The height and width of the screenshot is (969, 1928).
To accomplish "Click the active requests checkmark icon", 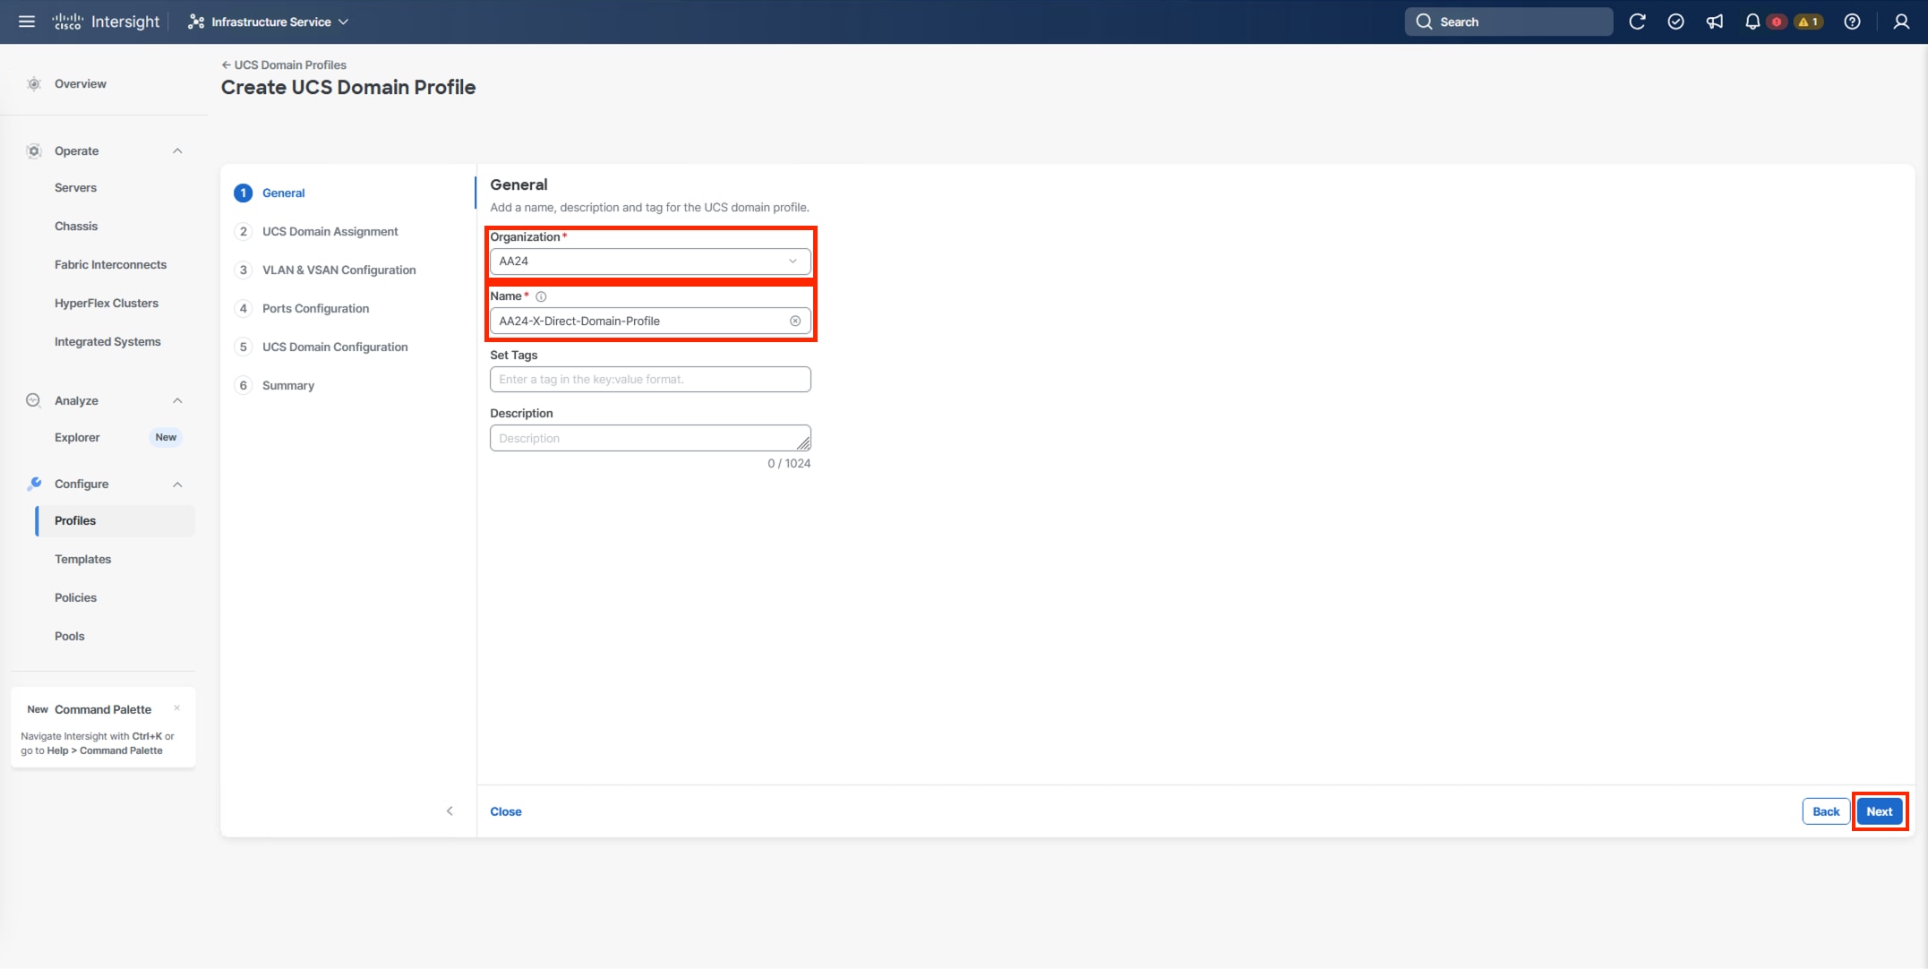I will [x=1676, y=21].
